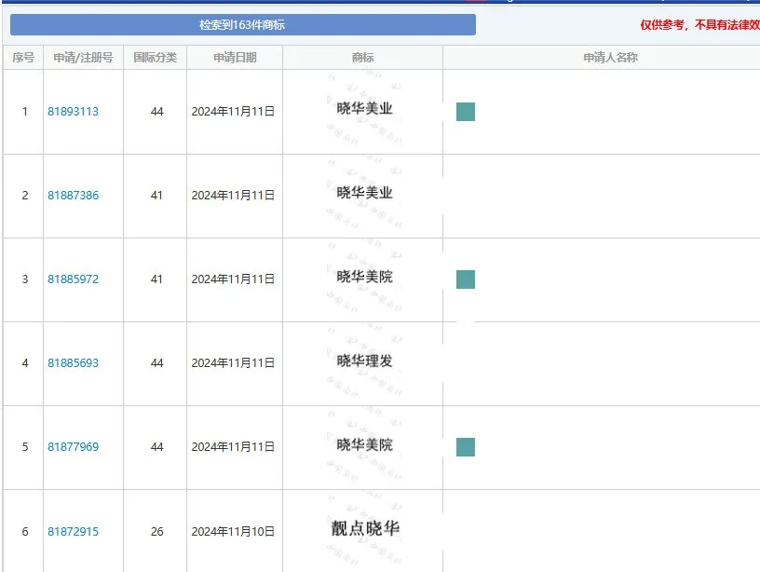Click the 晓华美院 trademark image in row 5
This screenshot has width=760, height=572.
364,444
